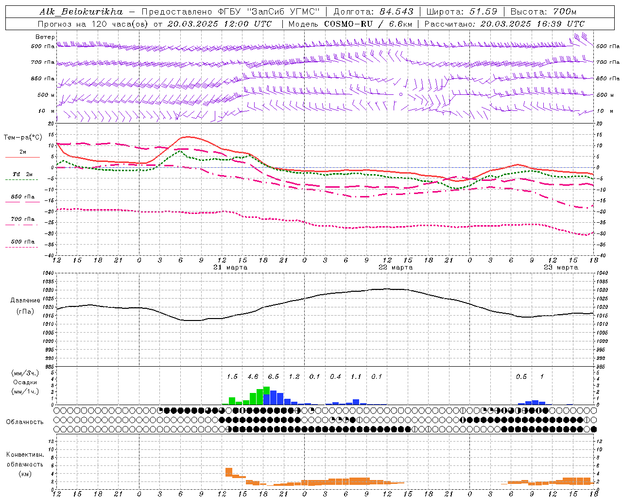
Task: Click the 4.6 precipitation total value
Action: click(253, 376)
